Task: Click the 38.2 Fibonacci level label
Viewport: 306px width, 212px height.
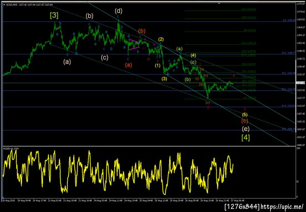Action: point(288,73)
